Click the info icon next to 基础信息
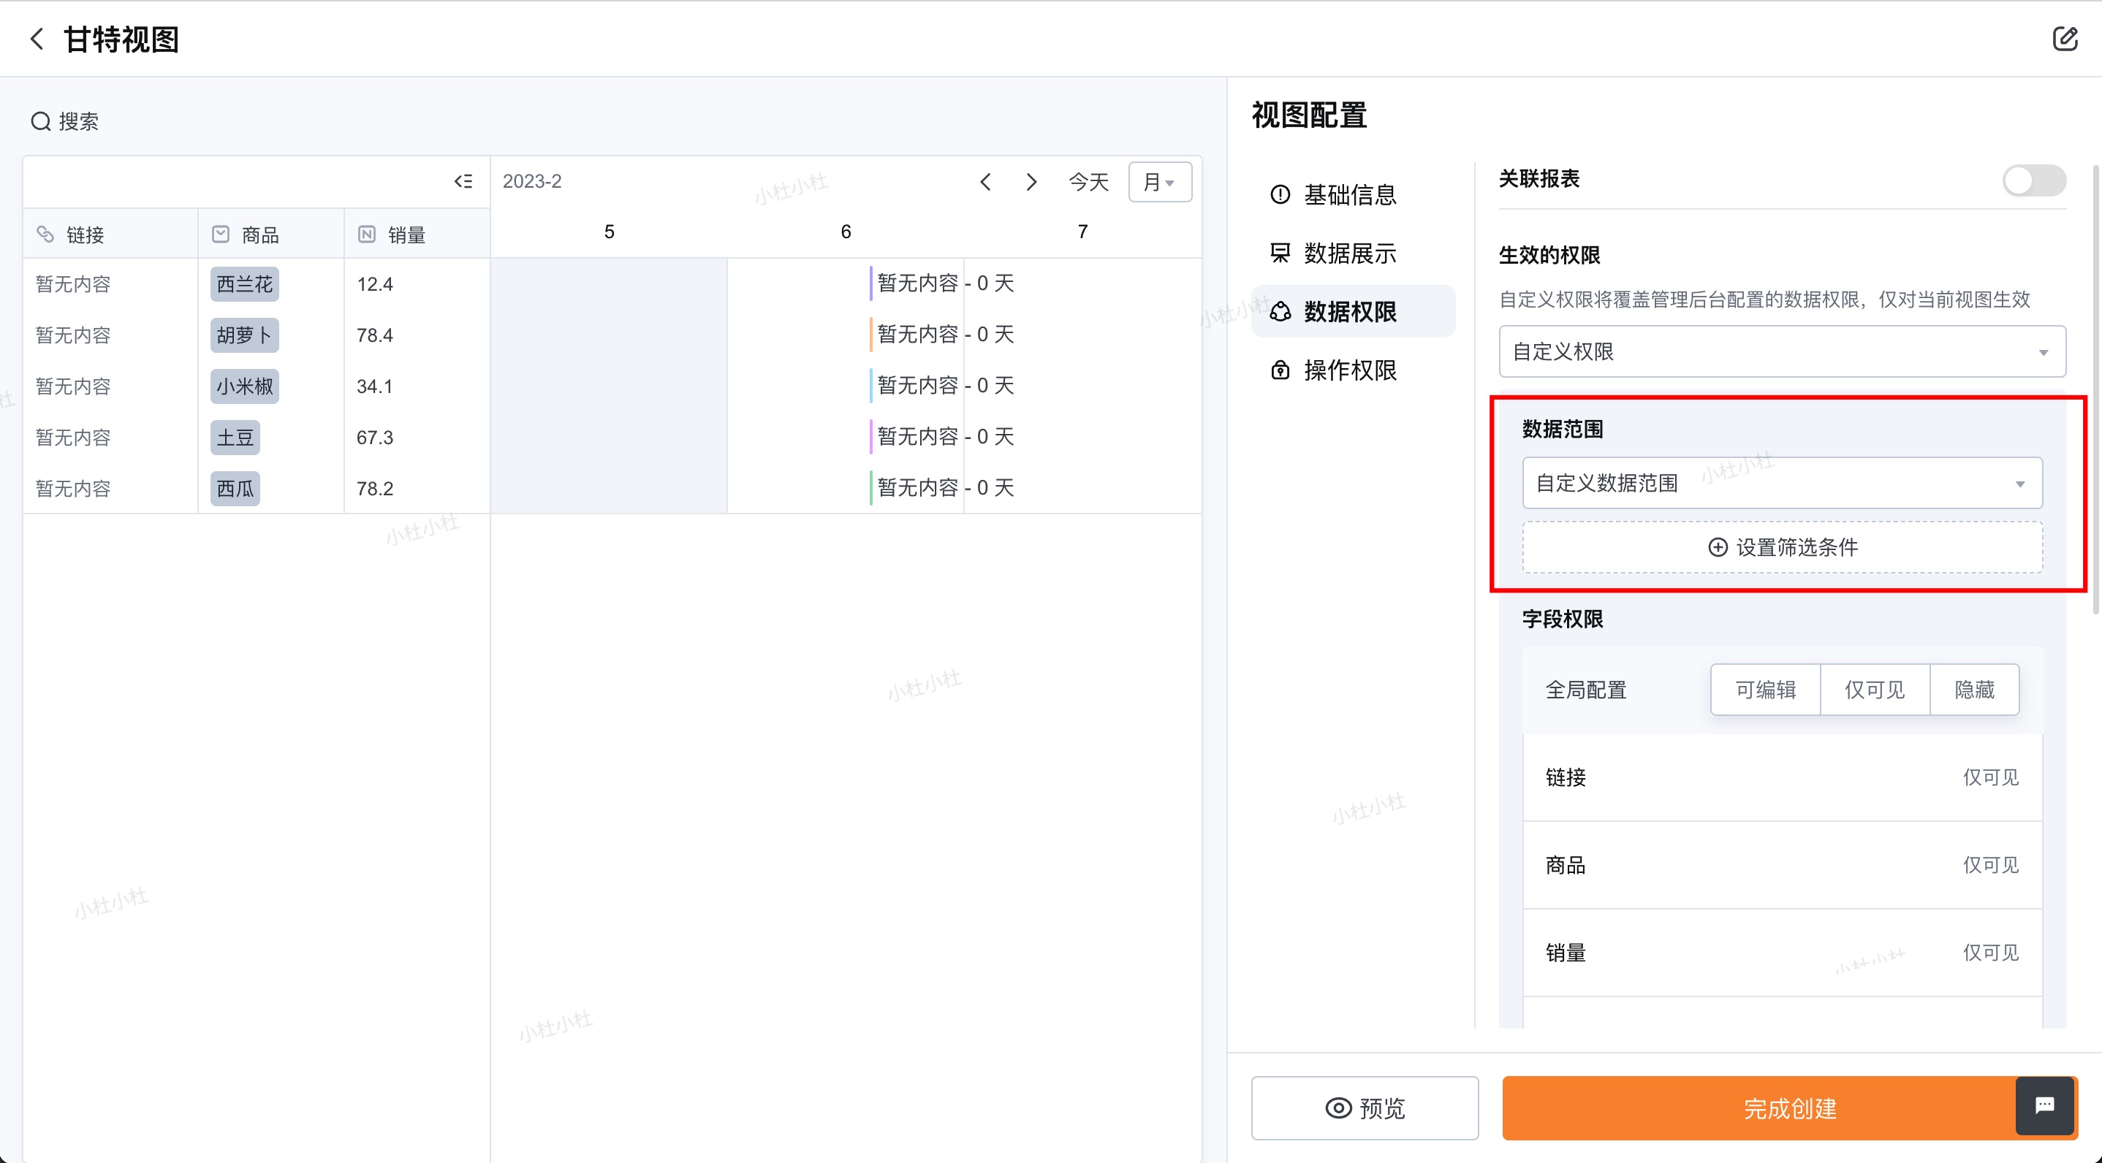2102x1163 pixels. [x=1280, y=195]
